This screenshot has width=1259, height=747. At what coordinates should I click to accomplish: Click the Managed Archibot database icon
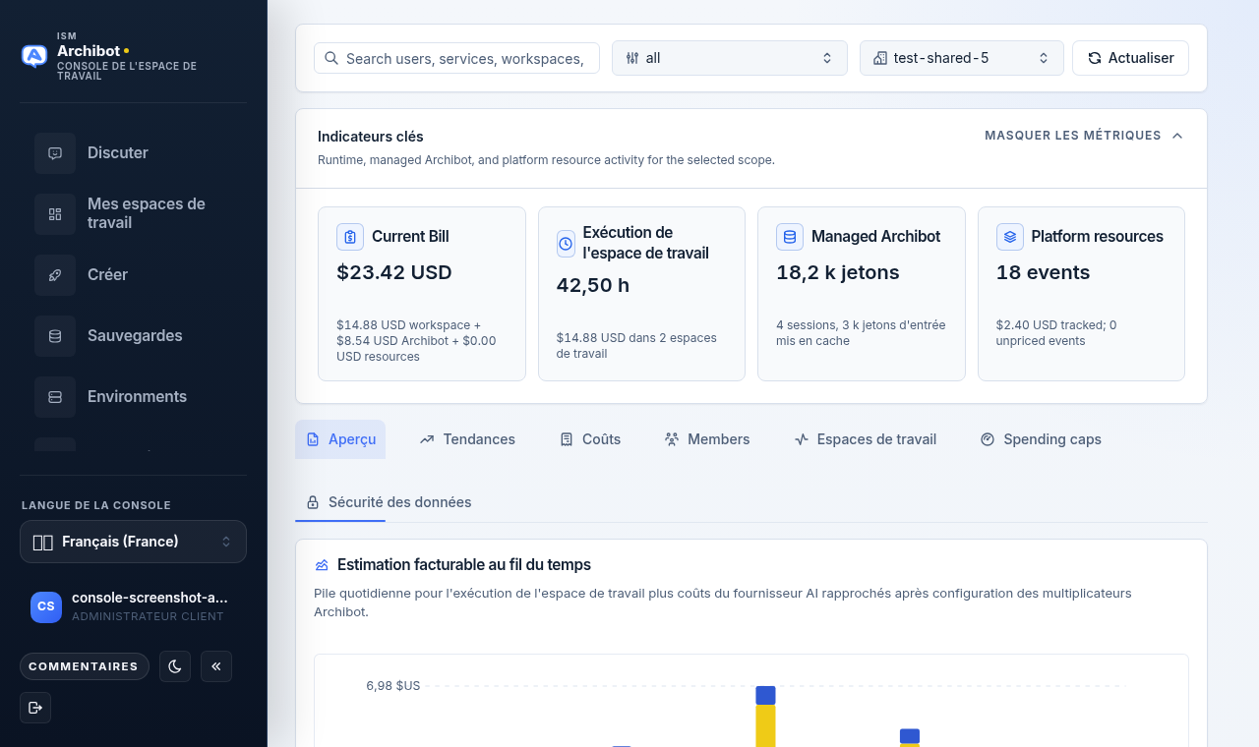pos(790,237)
